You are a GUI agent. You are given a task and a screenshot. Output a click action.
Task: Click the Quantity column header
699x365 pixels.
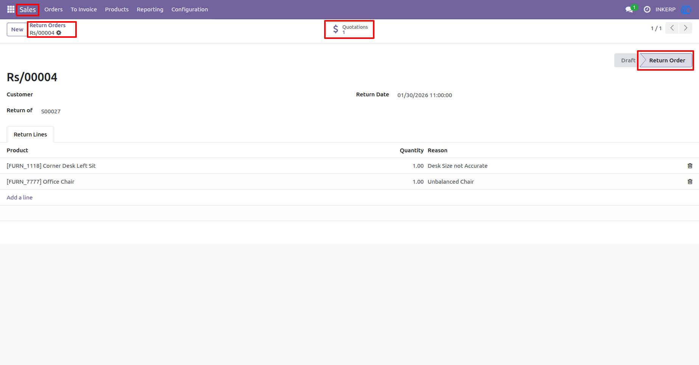pos(412,150)
